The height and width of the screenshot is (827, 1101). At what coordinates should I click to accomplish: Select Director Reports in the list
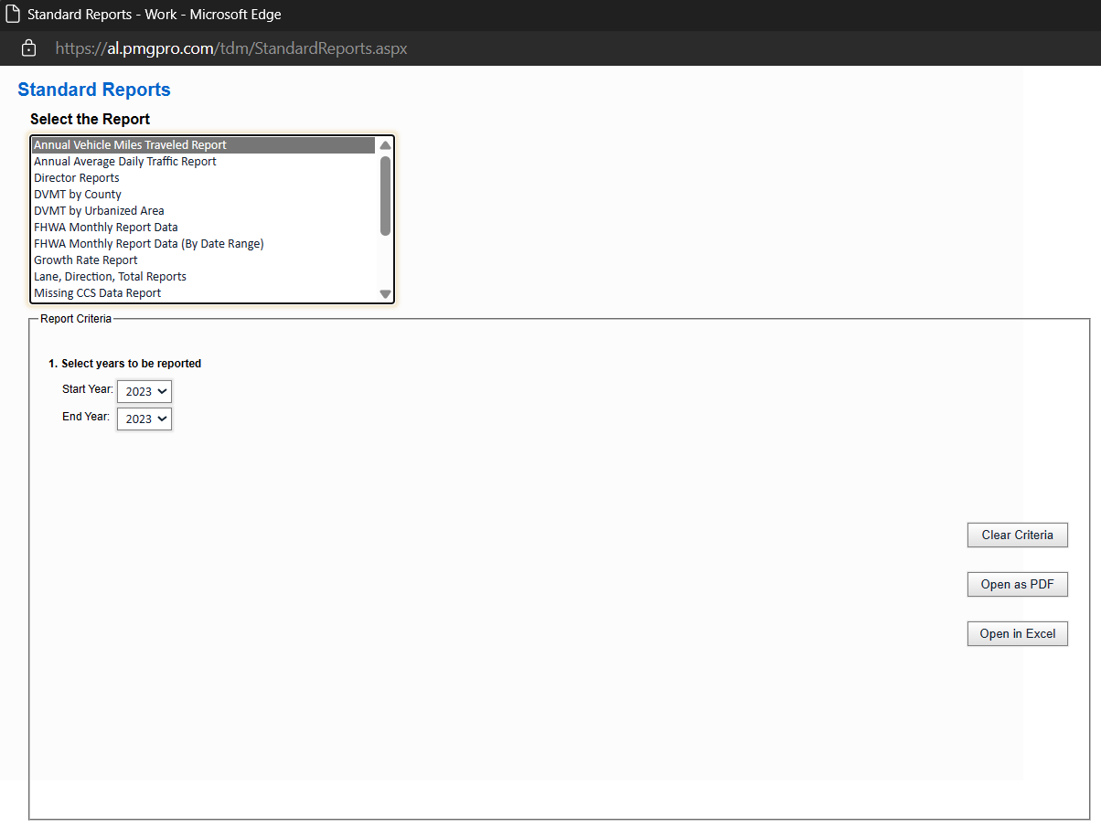(x=203, y=178)
